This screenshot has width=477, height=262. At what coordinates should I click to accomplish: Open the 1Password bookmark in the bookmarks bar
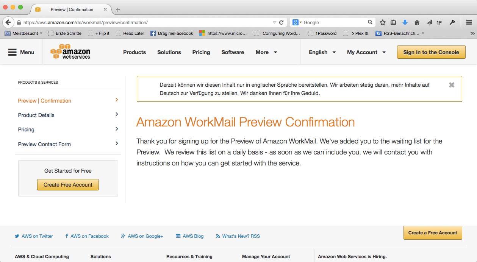click(x=322, y=33)
